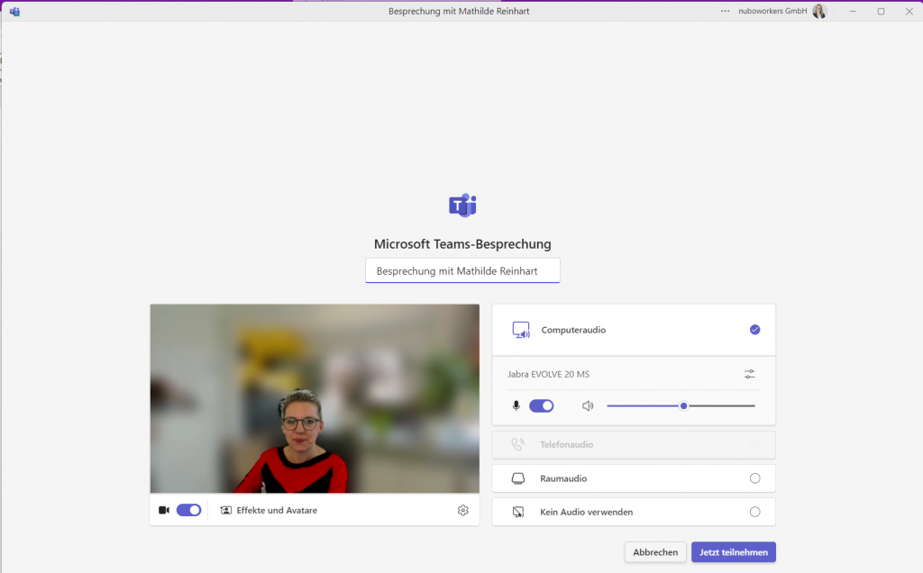This screenshot has height=573, width=923.
Task: Open Effekte und Avatare
Action: [x=269, y=510]
